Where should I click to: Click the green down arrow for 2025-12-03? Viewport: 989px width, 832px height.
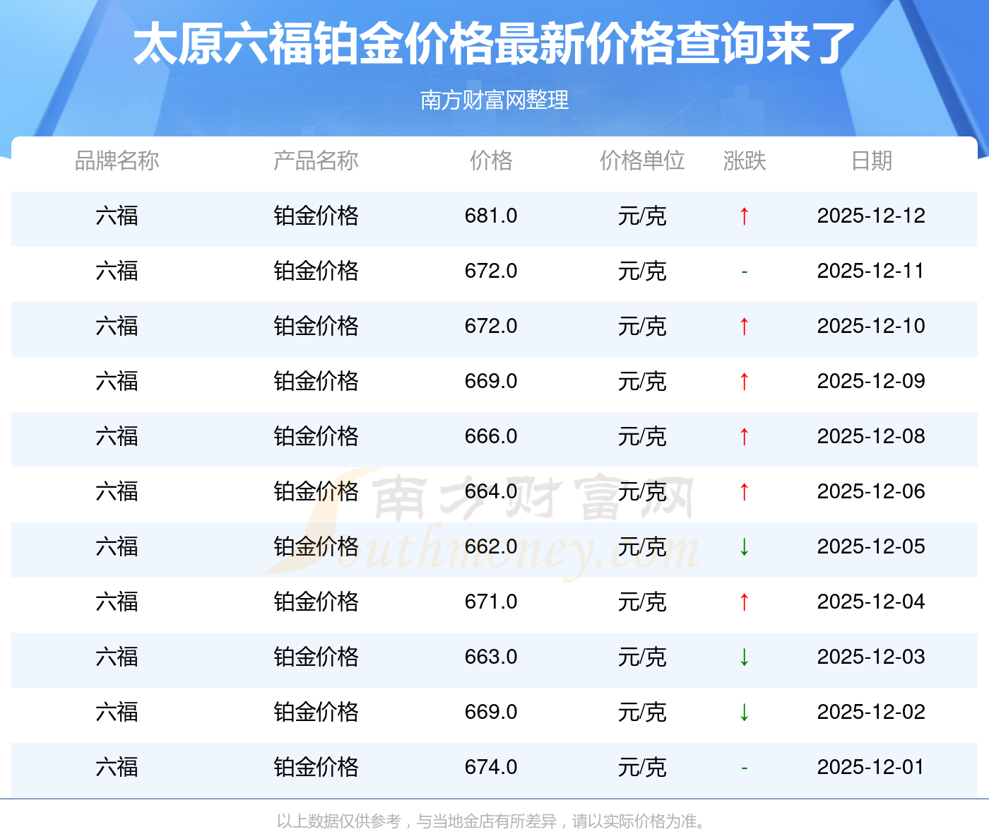(744, 657)
